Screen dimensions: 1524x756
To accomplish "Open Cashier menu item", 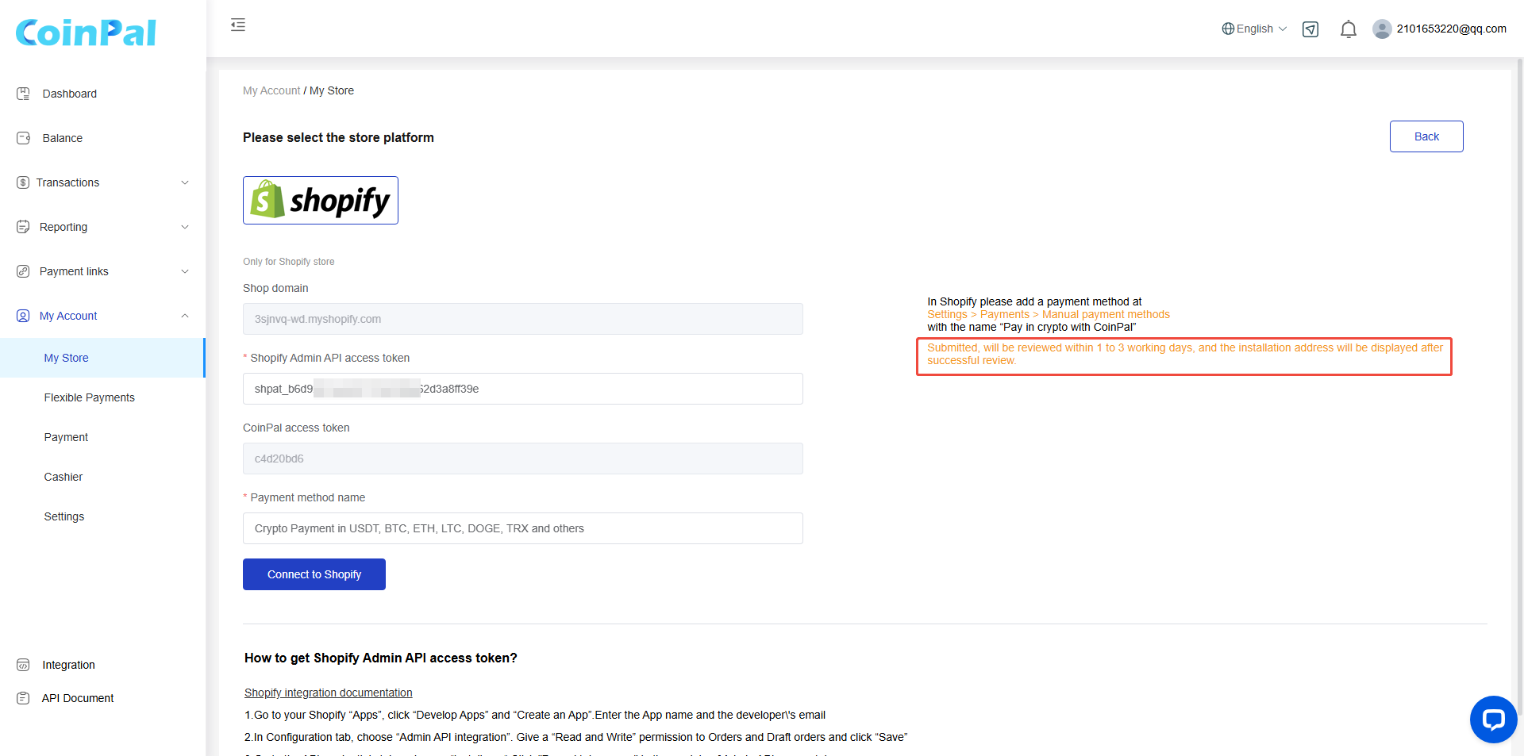I will 63,477.
